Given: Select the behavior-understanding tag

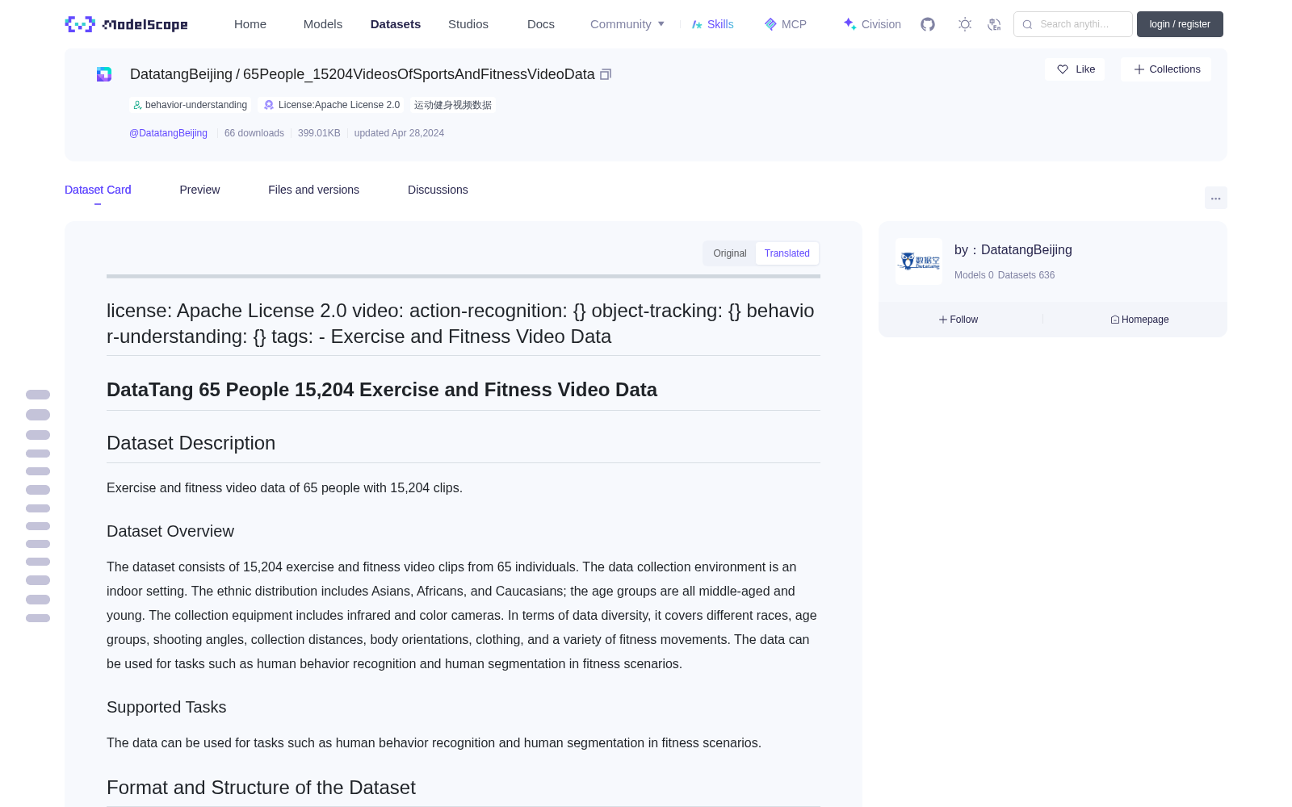Looking at the screenshot, I should 191,105.
